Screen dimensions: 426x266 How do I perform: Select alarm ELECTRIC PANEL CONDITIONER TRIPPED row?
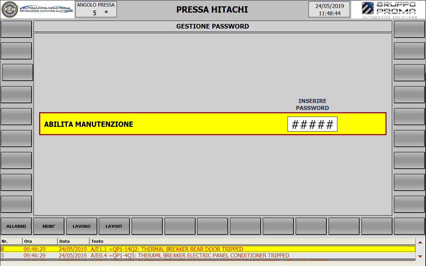point(208,256)
